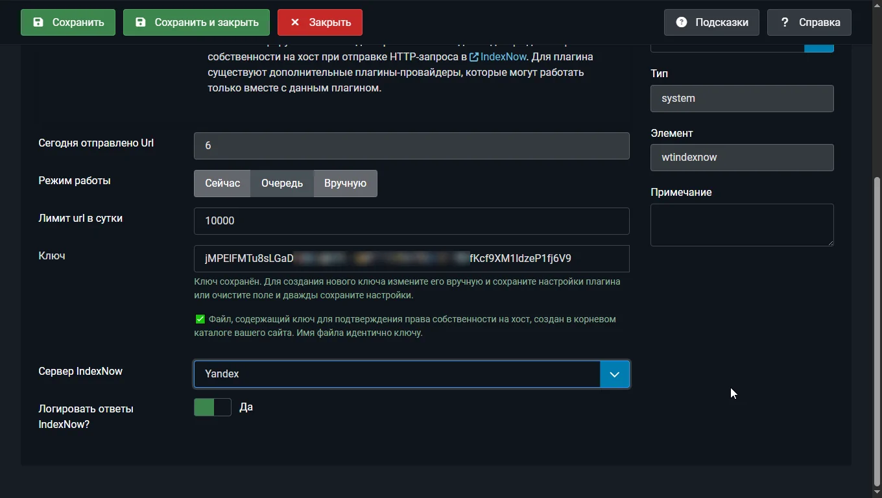This screenshot has height=498, width=882.
Task: Follow the IndexNow hyperlink in description
Action: [x=503, y=57]
